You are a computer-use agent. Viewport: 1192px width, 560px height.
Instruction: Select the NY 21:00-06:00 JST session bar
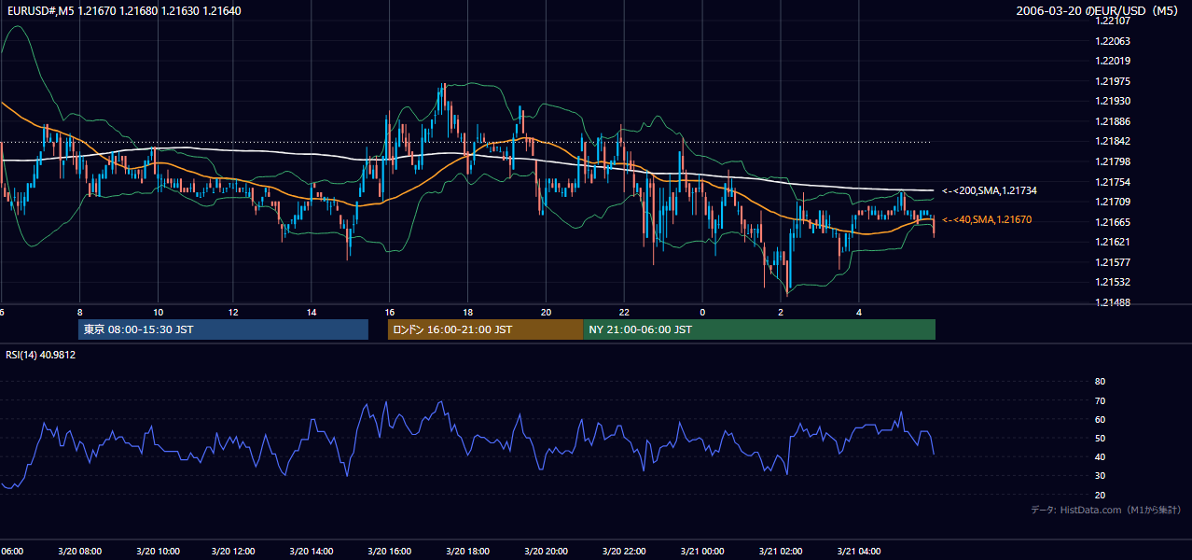(759, 329)
